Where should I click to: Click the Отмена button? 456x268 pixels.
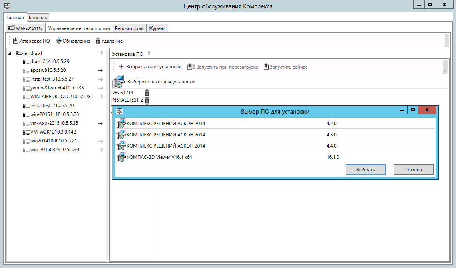tap(413, 170)
